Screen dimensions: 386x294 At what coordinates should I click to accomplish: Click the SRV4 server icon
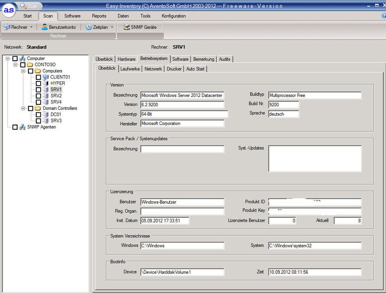[46, 102]
